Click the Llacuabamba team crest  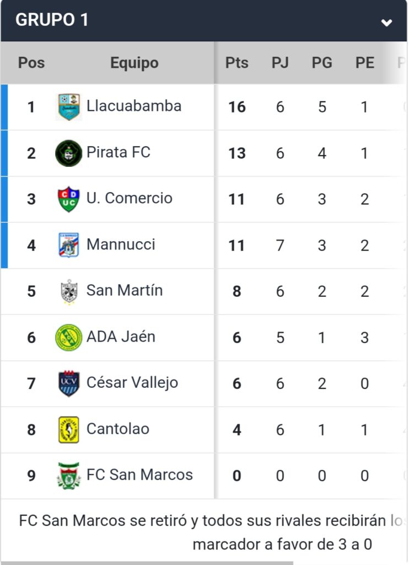tap(69, 107)
